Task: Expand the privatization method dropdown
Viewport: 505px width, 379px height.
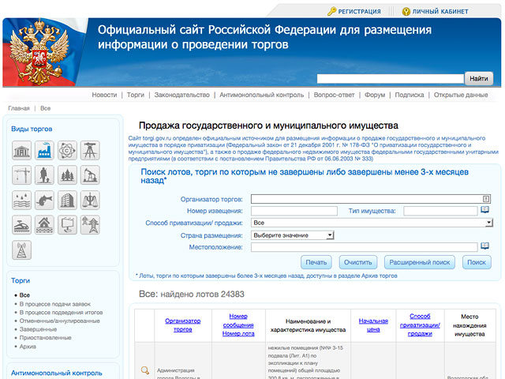Action: (x=488, y=223)
